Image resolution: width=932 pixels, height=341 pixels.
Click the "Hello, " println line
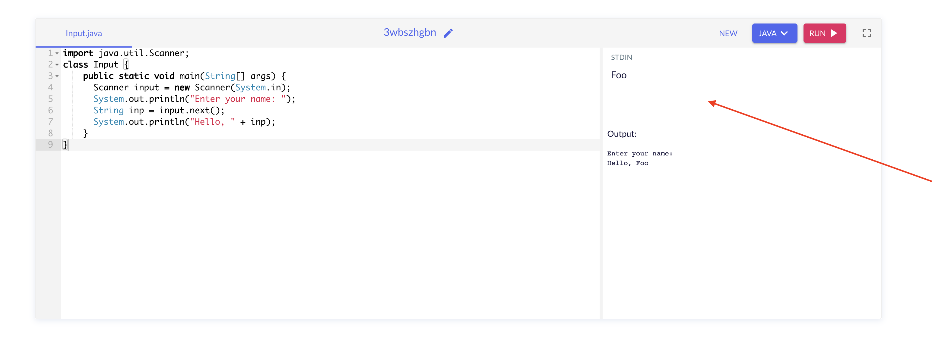coord(184,122)
